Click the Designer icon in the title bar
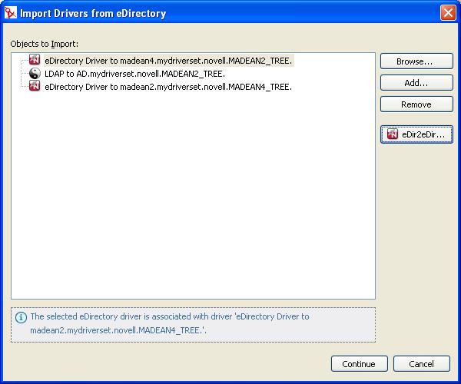The height and width of the screenshot is (384, 461). tap(11, 13)
